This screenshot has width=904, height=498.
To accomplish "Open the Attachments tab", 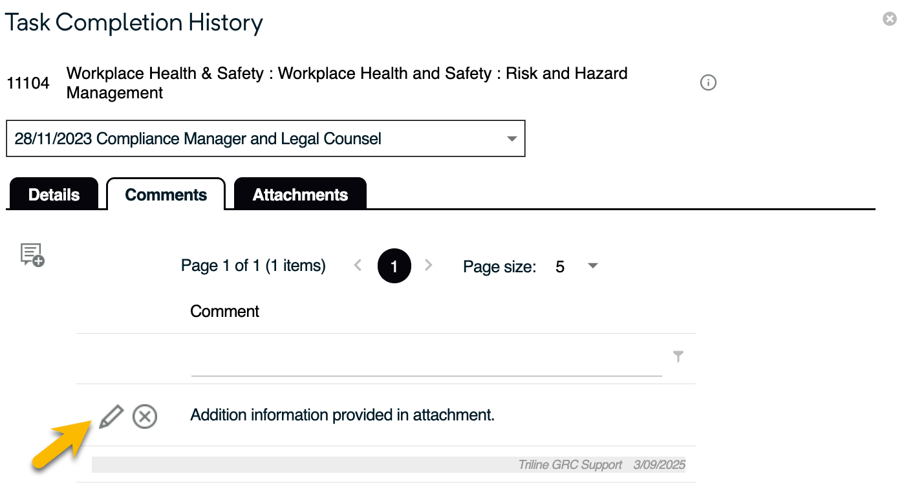I will 300,195.
